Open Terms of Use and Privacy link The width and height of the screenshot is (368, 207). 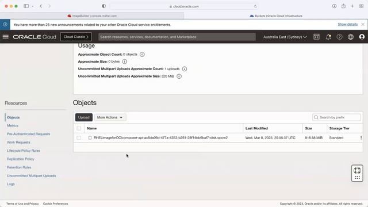22,204
